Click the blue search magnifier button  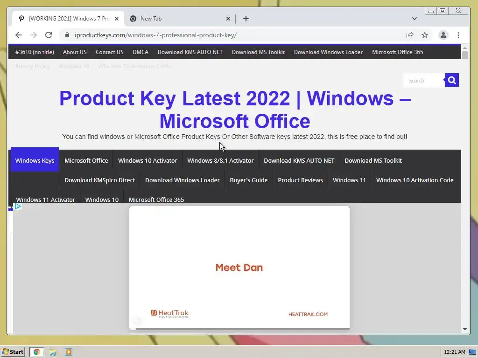(451, 80)
